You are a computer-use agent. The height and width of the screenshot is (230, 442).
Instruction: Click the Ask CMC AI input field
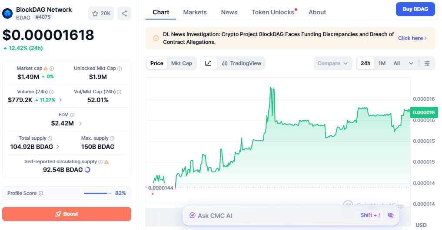[291, 216]
